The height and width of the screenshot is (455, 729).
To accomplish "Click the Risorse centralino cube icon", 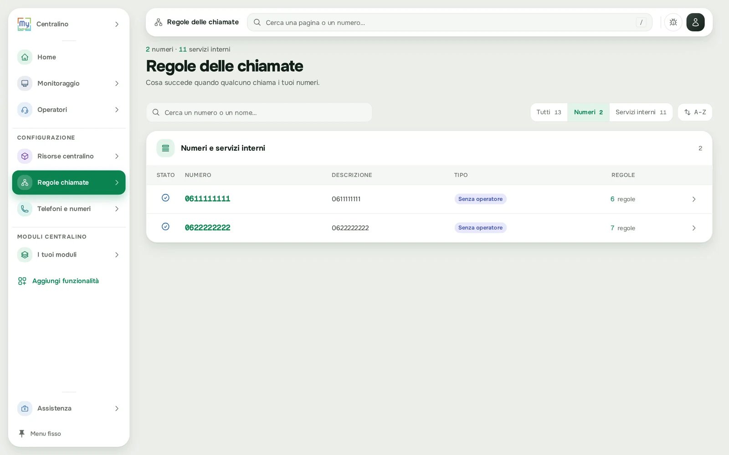I will pos(25,156).
